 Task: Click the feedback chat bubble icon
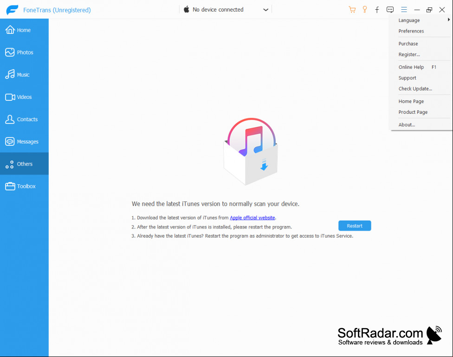click(x=390, y=10)
